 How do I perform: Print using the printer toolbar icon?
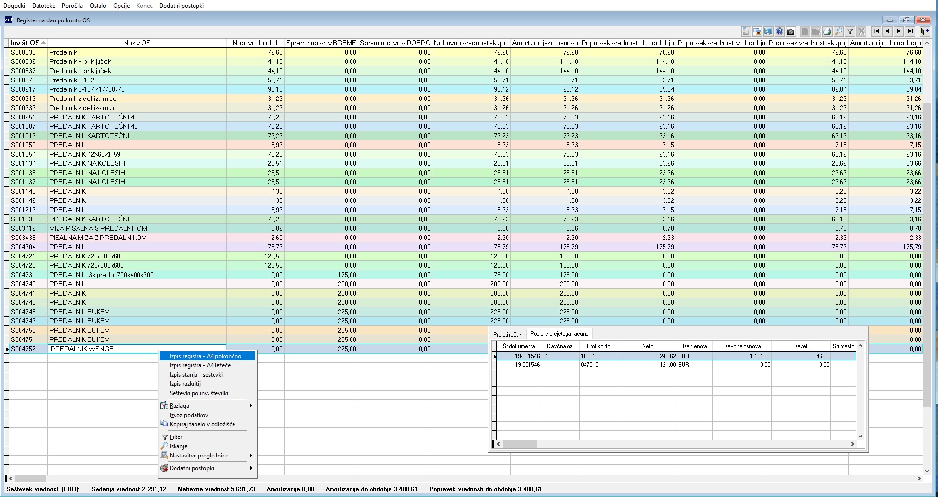point(827,32)
